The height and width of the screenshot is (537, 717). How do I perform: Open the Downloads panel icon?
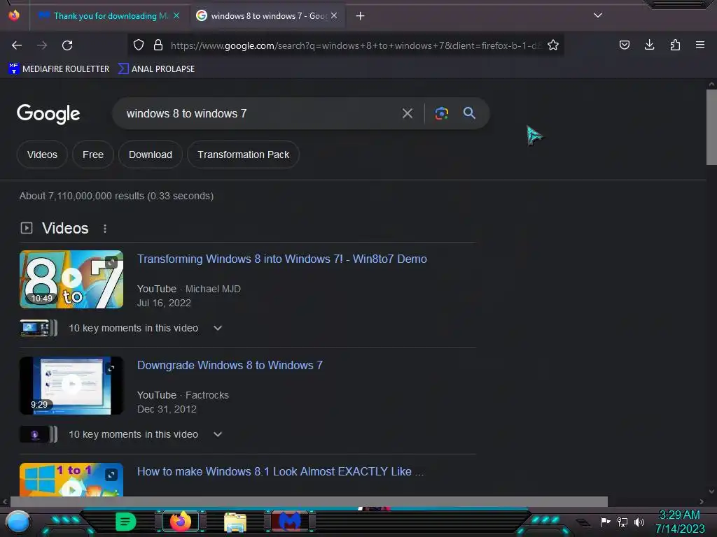[x=649, y=45]
